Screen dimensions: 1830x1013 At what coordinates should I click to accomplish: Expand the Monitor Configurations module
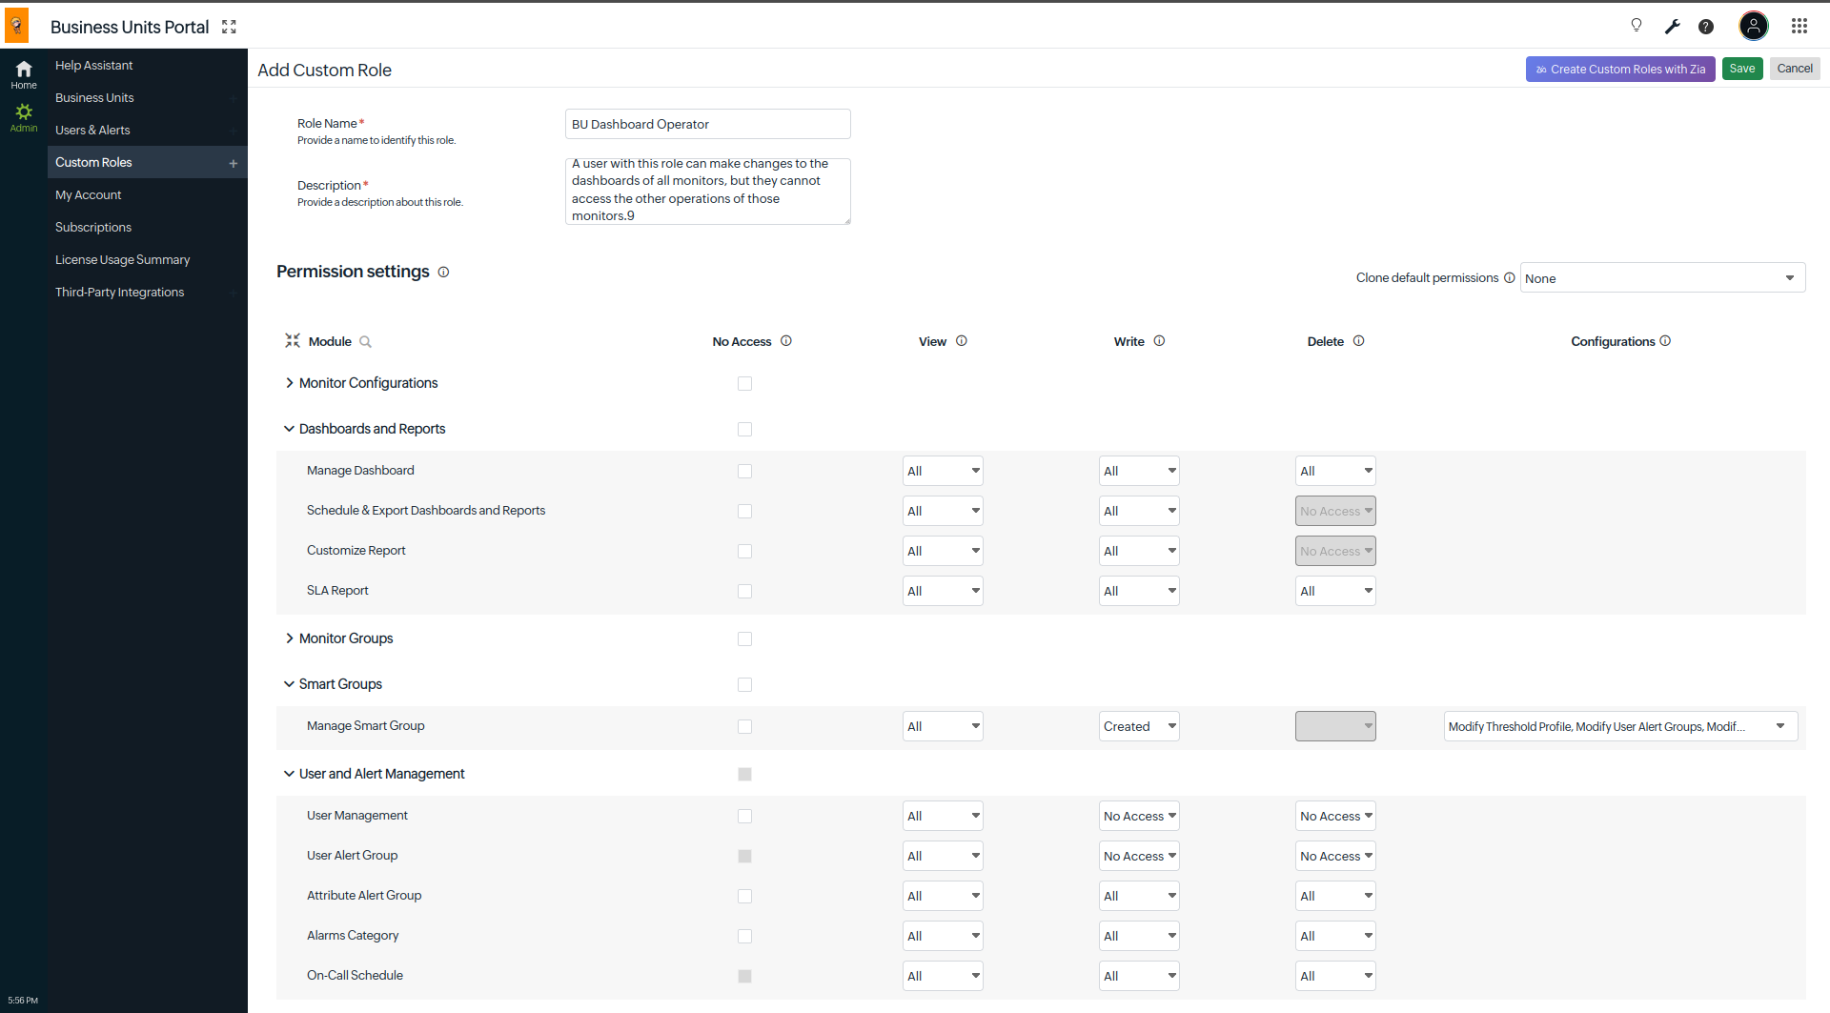click(289, 383)
